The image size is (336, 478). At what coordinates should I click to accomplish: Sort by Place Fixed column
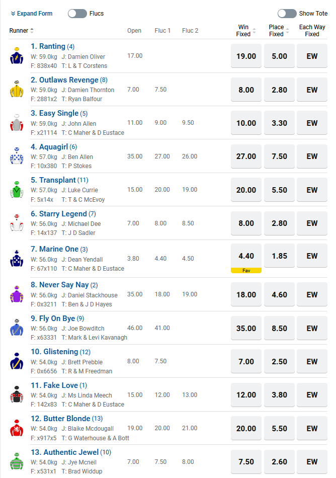pyautogui.click(x=287, y=31)
